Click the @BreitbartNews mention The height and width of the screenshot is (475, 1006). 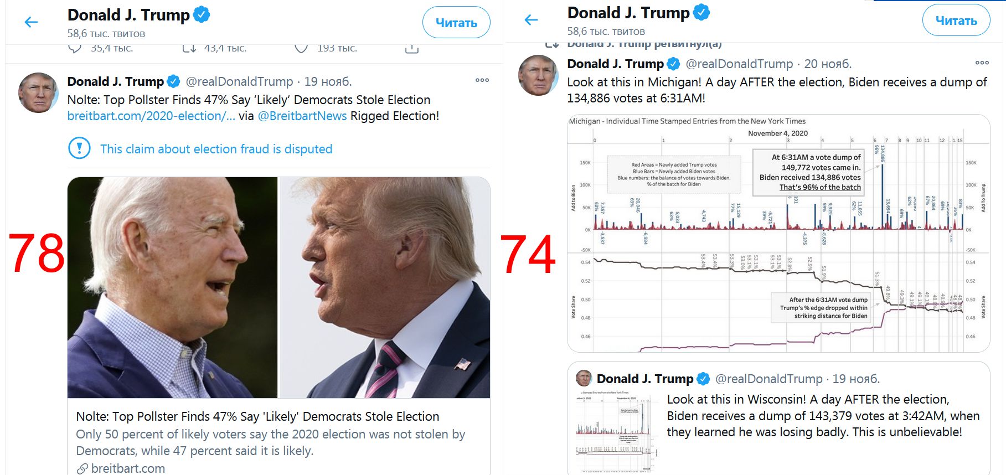click(x=302, y=116)
